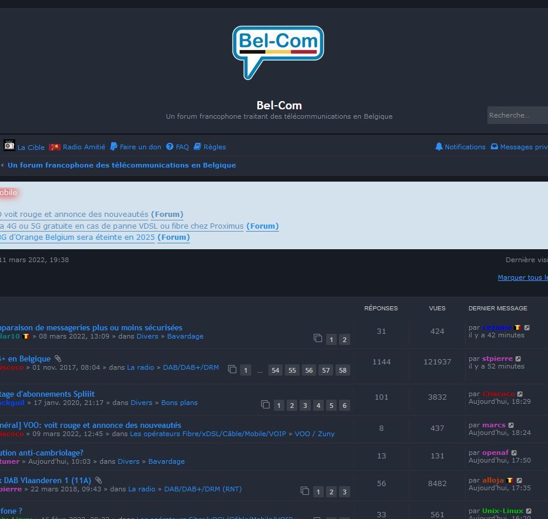548x519 pixels.
Task: Click pages icon in messageries sécurisées row
Action: [x=318, y=338]
